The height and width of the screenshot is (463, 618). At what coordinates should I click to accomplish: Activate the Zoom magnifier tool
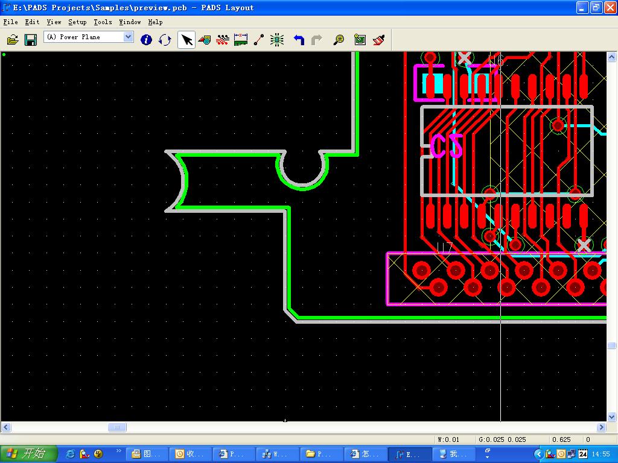tap(339, 40)
